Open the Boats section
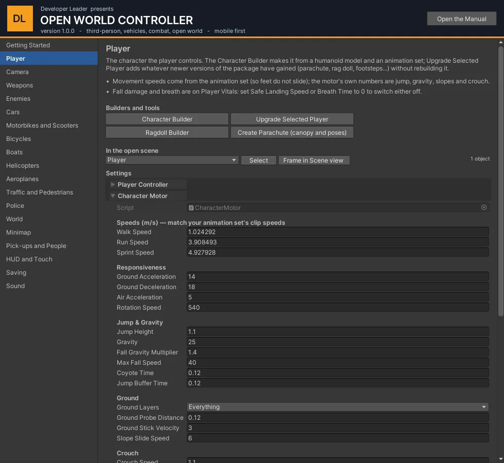 click(49, 152)
